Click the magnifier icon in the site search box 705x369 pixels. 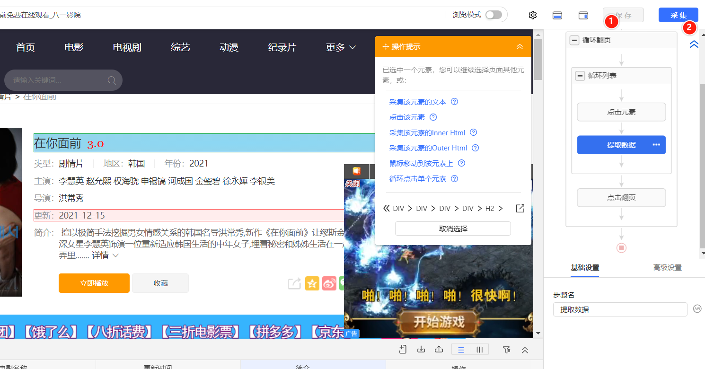tap(112, 80)
